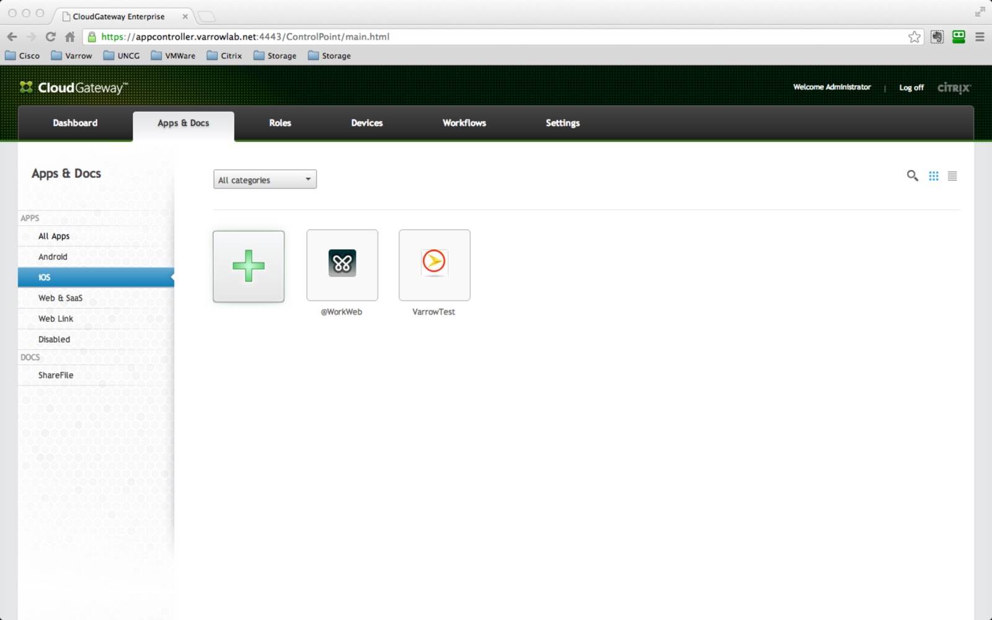Viewport: 992px width, 620px height.
Task: Click the browser home icon
Action: [70, 37]
